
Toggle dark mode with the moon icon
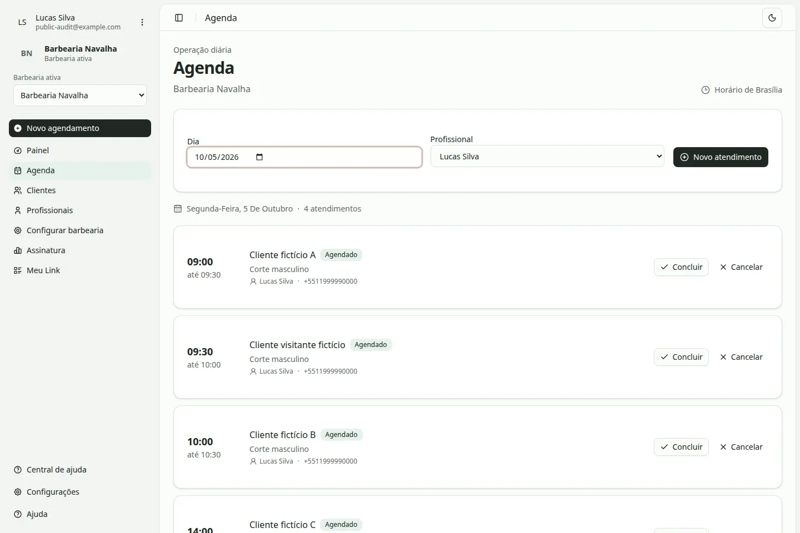point(772,18)
